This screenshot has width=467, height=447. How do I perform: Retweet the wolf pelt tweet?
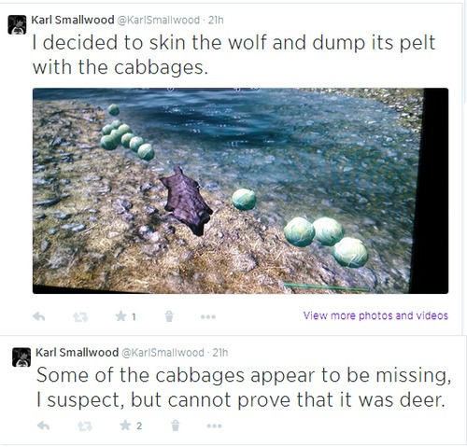(x=80, y=317)
